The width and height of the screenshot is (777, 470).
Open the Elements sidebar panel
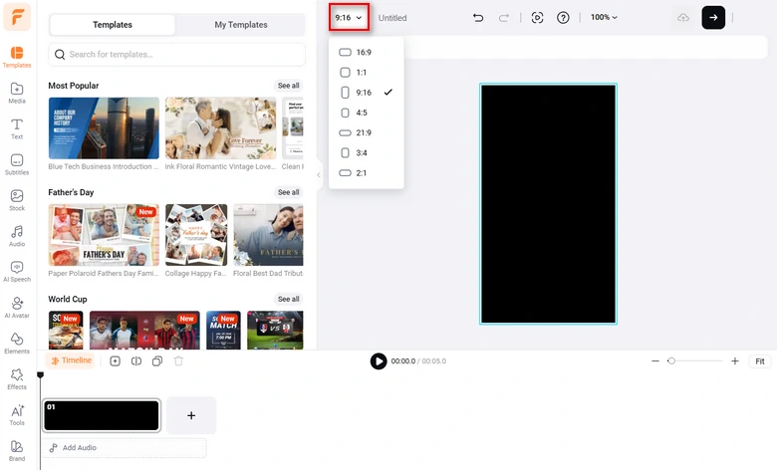(17, 344)
